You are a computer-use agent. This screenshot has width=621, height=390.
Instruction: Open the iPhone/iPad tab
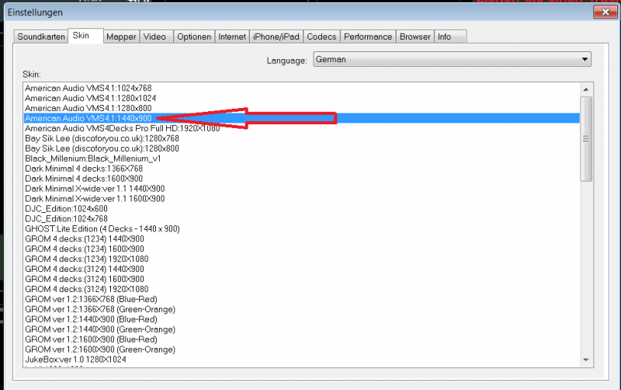click(x=276, y=37)
